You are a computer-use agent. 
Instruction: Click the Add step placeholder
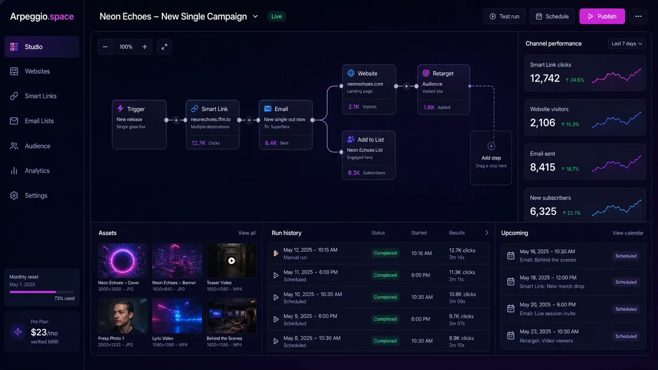click(x=491, y=157)
